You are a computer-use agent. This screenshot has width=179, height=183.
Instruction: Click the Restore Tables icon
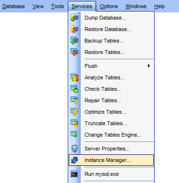click(74, 52)
